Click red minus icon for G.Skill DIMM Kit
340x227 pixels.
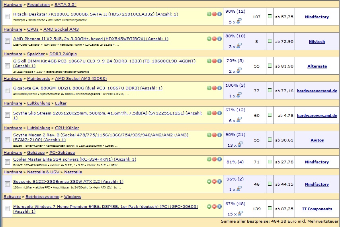click(x=214, y=61)
